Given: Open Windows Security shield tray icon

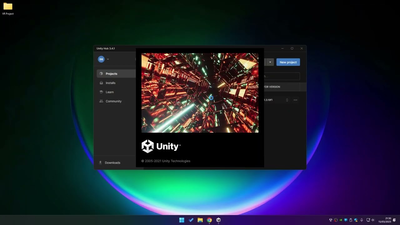Looking at the screenshot, I should (356, 220).
